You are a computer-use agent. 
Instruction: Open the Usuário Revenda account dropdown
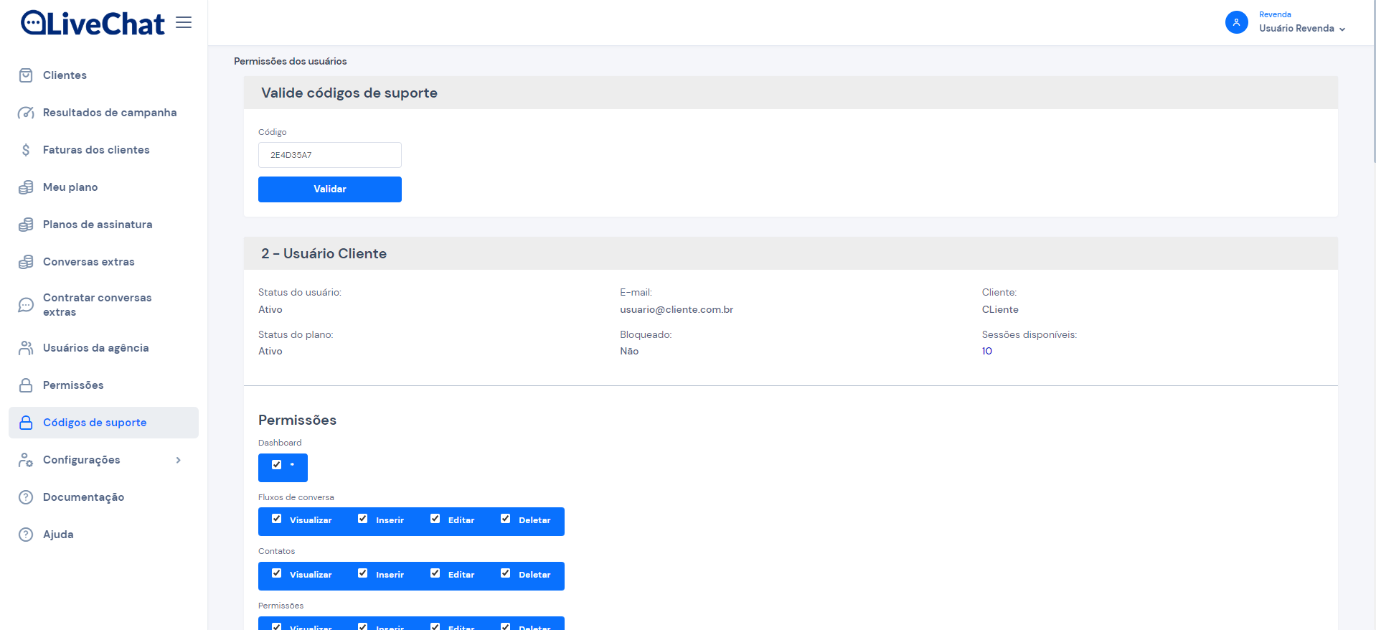point(1302,29)
